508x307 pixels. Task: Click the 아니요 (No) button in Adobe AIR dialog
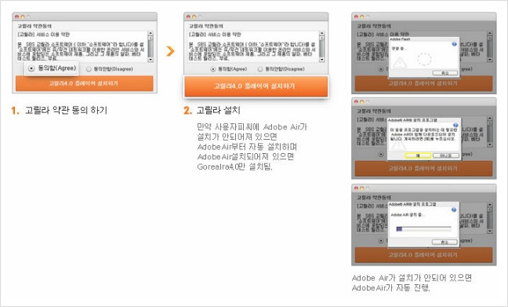point(446,155)
